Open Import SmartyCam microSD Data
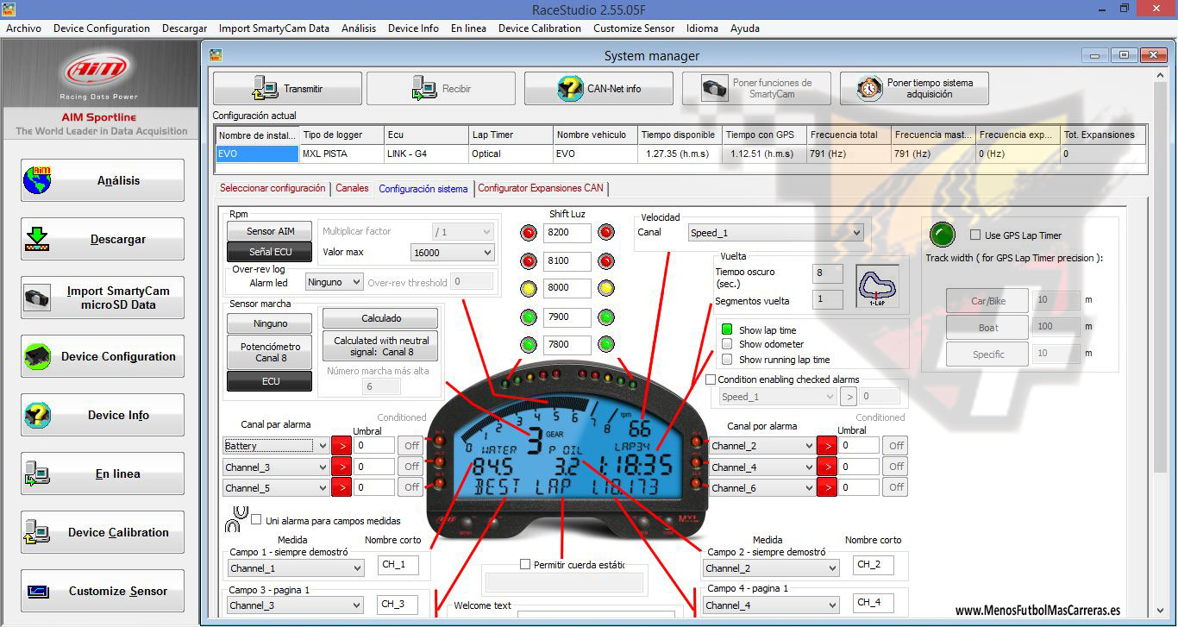Screen dimensions: 1178x627 (102, 298)
